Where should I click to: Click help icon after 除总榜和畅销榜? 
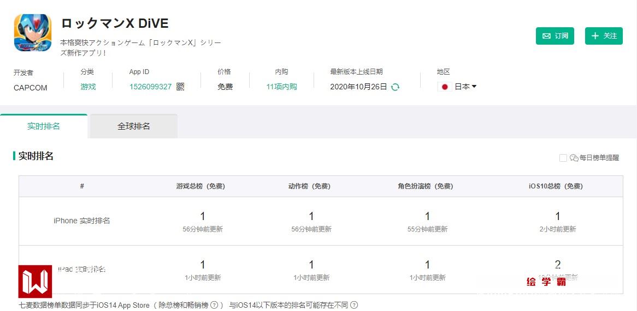(214, 305)
